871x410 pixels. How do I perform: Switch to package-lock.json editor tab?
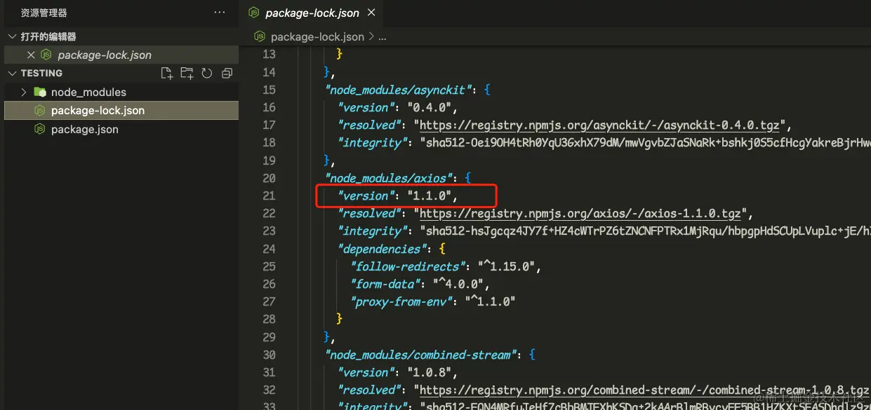[x=312, y=13]
